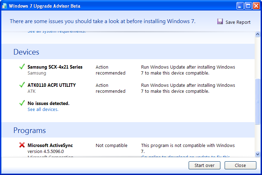Click the Save Report label

[x=238, y=22]
